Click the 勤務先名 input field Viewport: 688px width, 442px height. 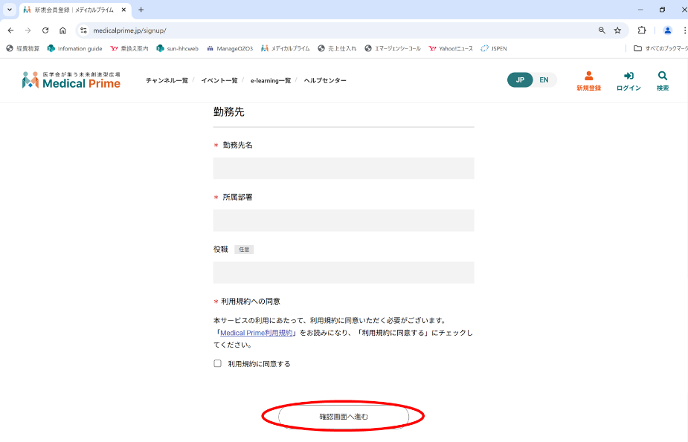coord(344,169)
